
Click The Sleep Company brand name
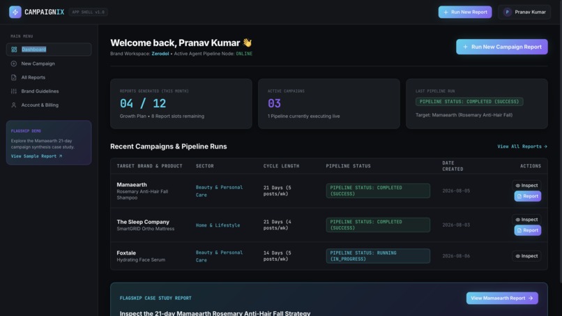pyautogui.click(x=143, y=222)
